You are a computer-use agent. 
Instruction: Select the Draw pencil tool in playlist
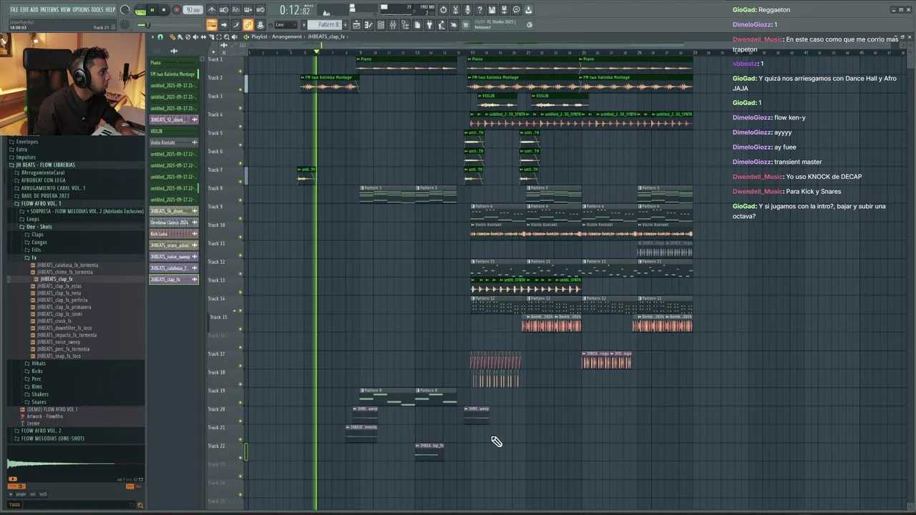172,36
